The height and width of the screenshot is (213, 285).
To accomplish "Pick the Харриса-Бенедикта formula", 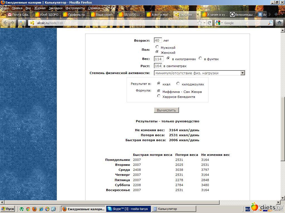I will click(159, 96).
